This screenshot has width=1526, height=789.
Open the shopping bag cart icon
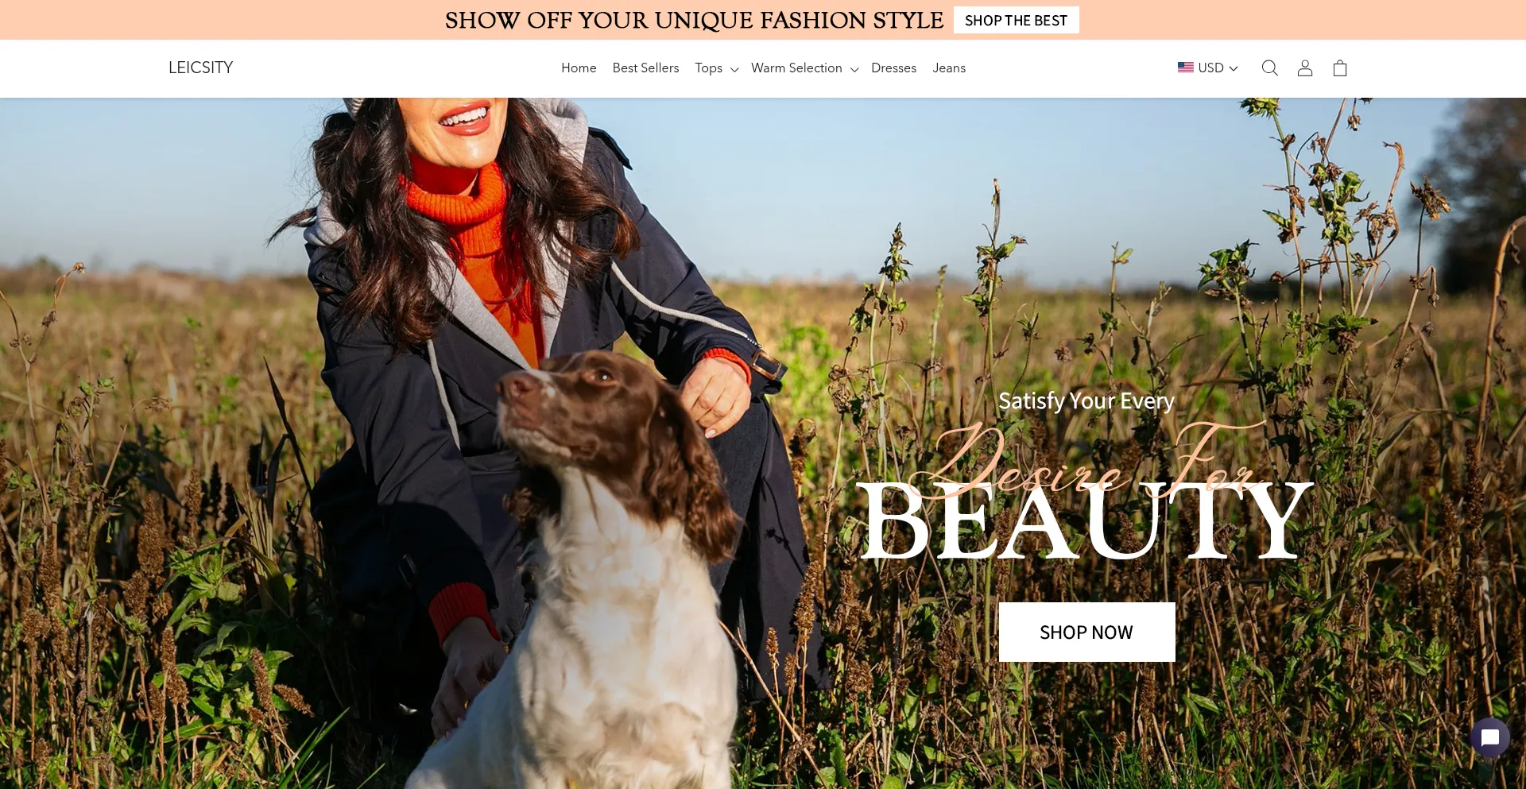point(1339,68)
